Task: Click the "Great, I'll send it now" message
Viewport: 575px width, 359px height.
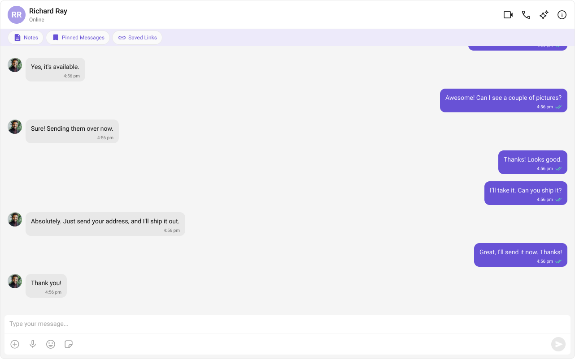Action: tap(521, 255)
